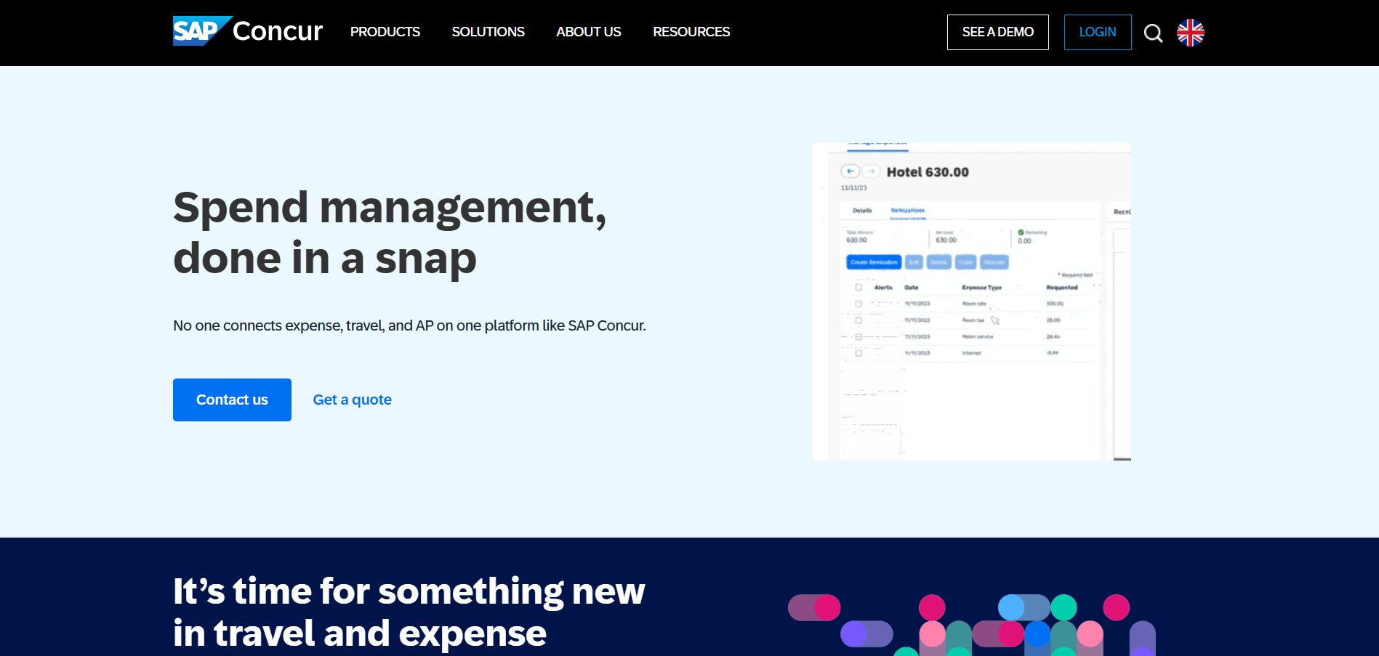
Task: Click the forward arrow next to back navigation
Action: [870, 171]
